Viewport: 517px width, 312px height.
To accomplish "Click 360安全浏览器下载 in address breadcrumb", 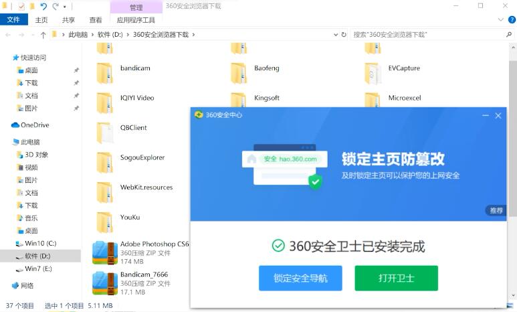I will (x=161, y=35).
